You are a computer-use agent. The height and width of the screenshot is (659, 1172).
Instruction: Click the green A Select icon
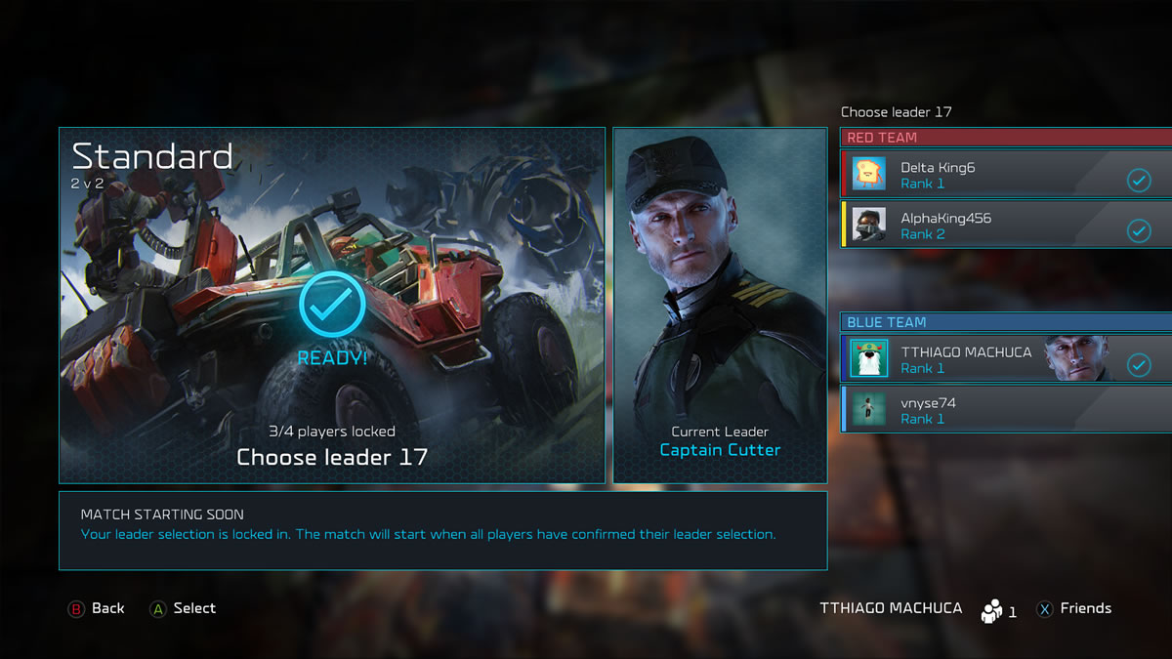point(157,608)
